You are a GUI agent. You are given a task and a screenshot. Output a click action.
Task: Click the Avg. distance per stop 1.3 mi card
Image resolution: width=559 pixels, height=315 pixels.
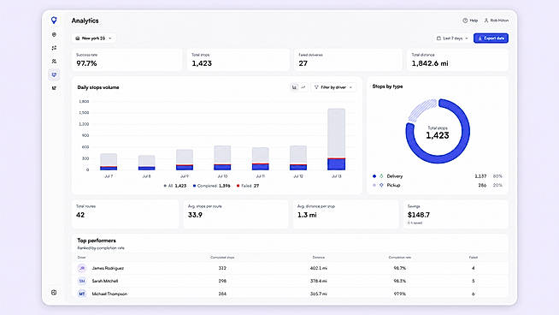click(x=345, y=214)
